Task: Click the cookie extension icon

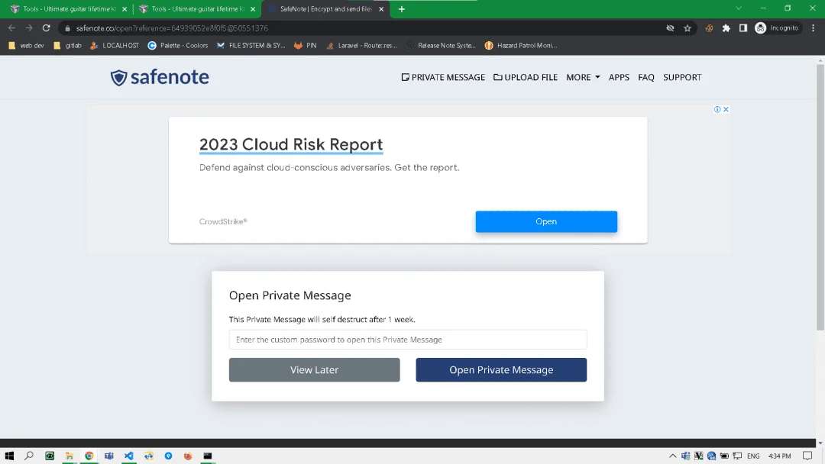Action: [709, 28]
